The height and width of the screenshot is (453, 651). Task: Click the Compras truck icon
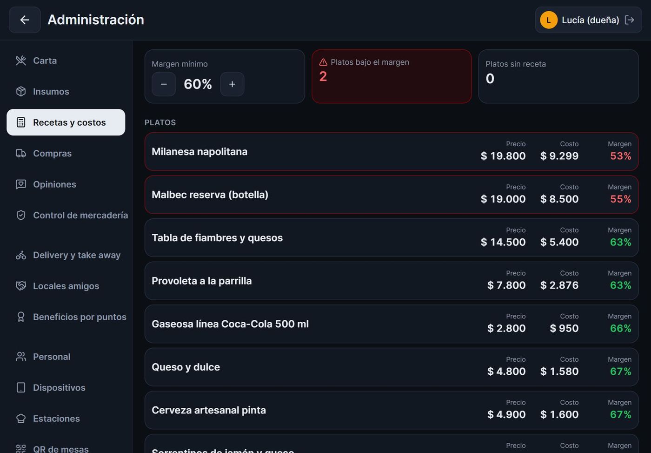(21, 153)
